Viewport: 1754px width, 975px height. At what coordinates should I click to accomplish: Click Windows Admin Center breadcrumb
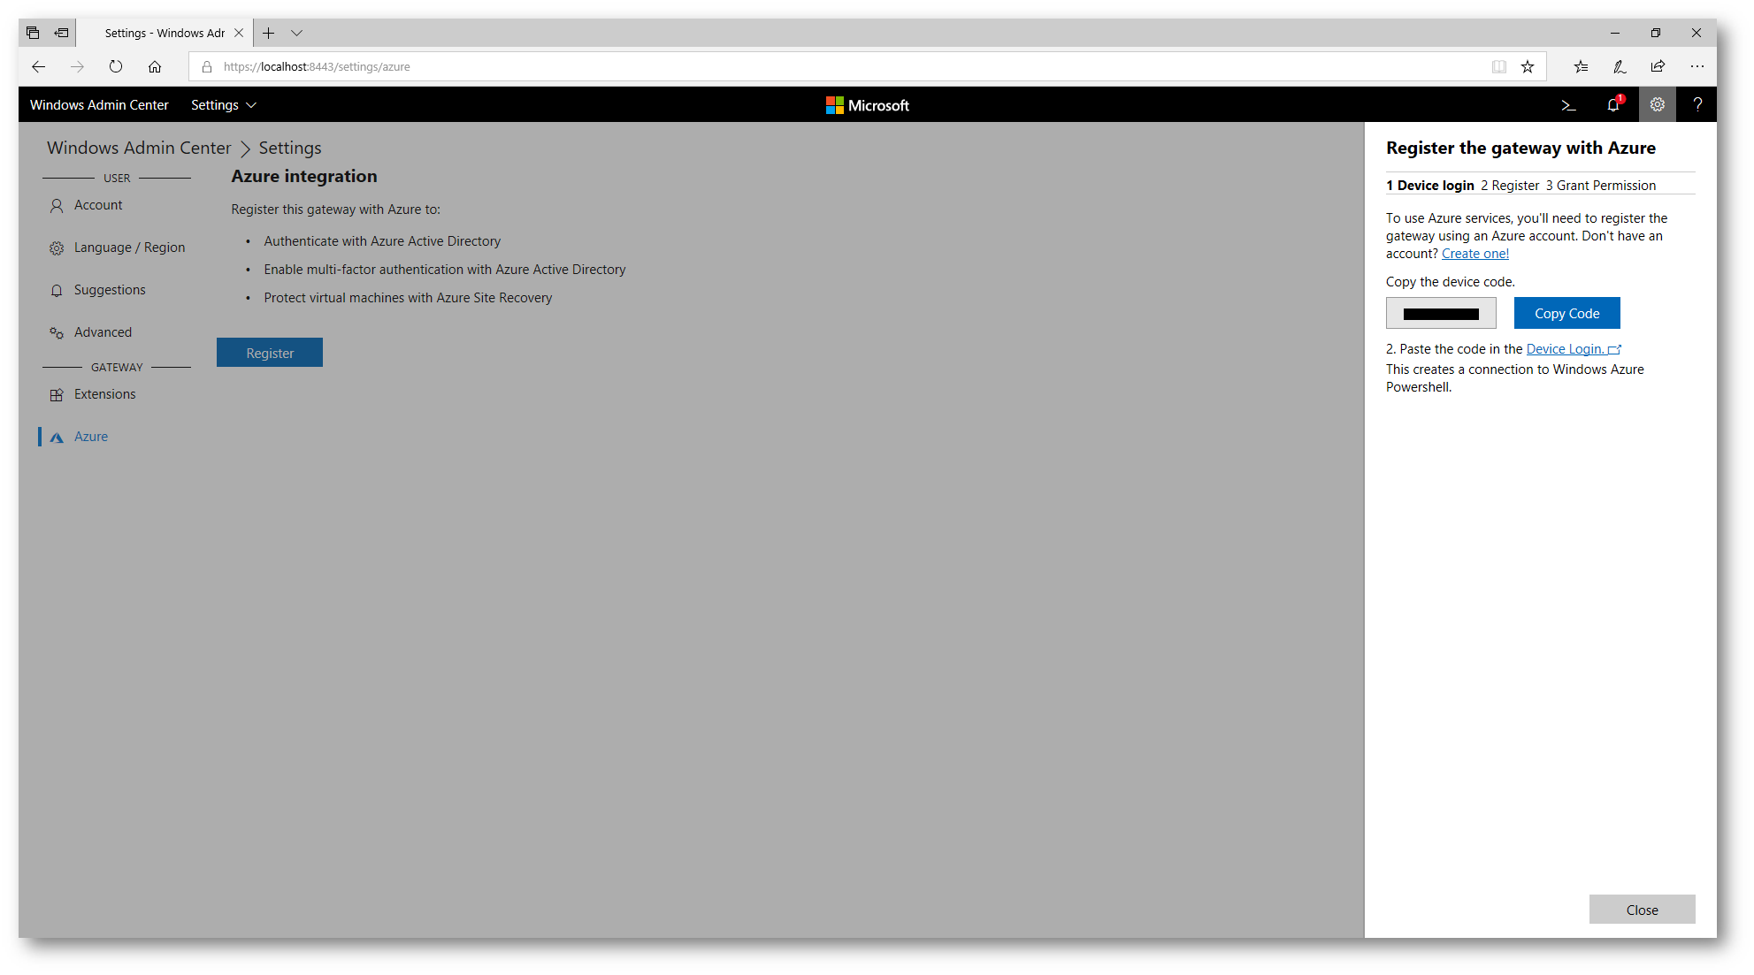point(139,148)
